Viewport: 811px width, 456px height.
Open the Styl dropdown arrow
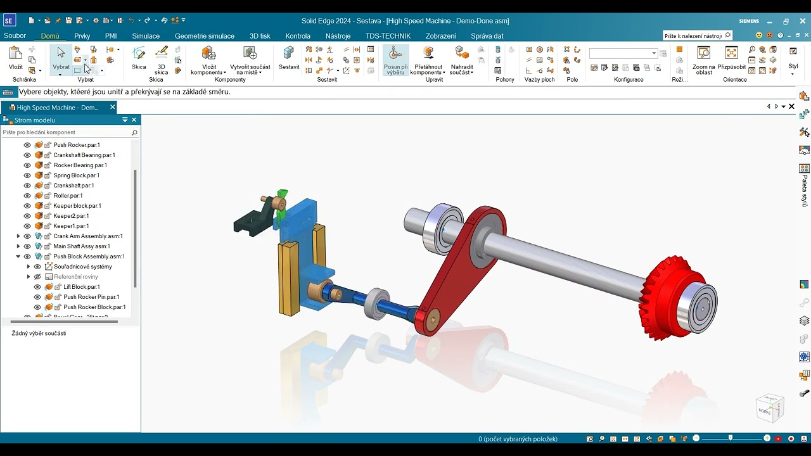pos(793,74)
